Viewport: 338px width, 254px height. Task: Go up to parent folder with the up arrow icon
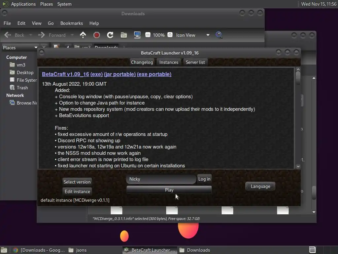[83, 35]
